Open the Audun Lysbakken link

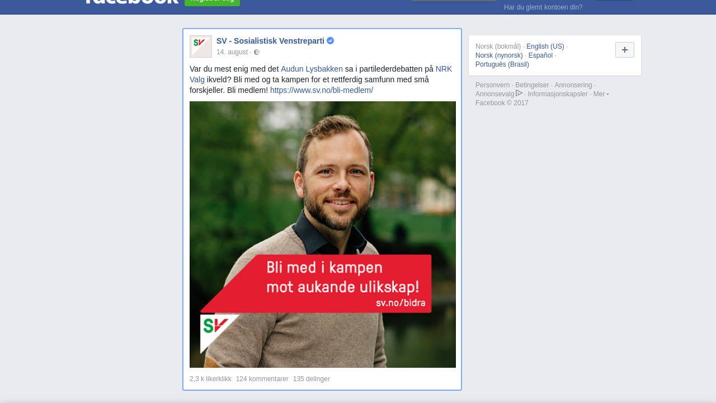tap(312, 69)
